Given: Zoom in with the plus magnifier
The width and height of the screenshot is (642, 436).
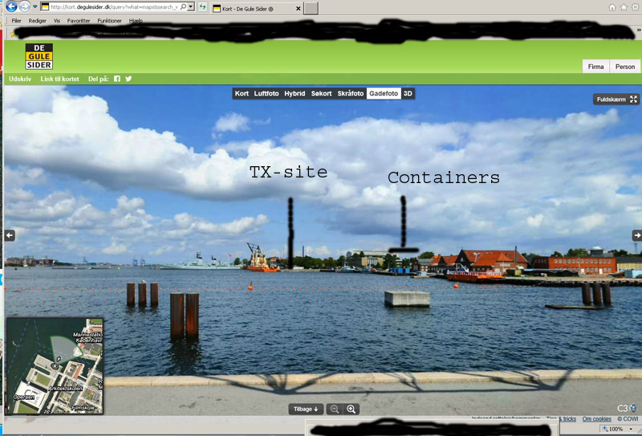Looking at the screenshot, I should 351,409.
